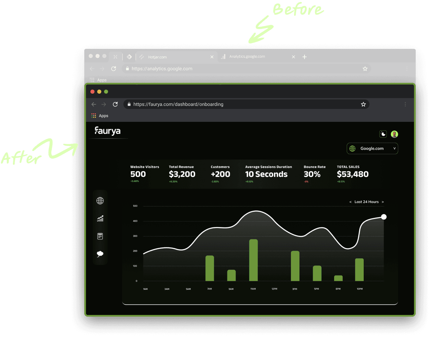Screen dimensions: 431x337
Task: Click the next arrow beside Last 24 Hours
Action: pos(383,202)
